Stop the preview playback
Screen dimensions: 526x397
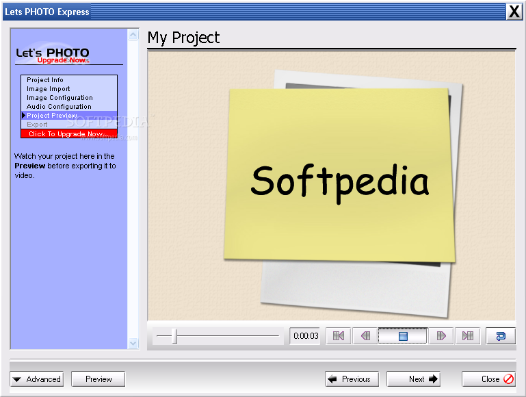(x=403, y=336)
